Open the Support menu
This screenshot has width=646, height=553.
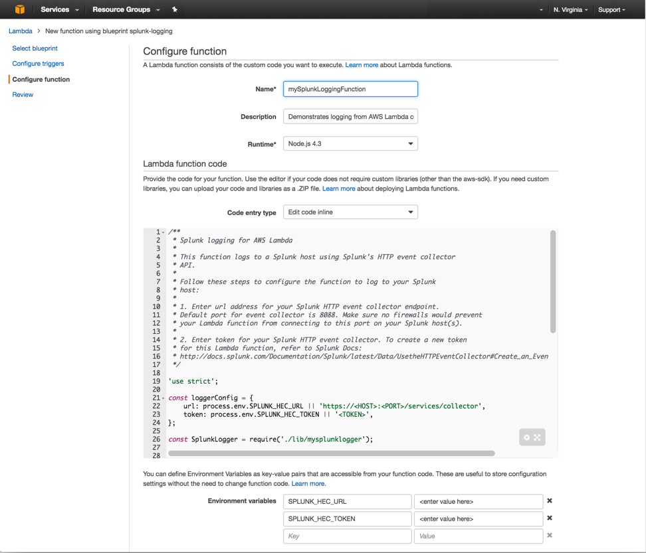[612, 9]
